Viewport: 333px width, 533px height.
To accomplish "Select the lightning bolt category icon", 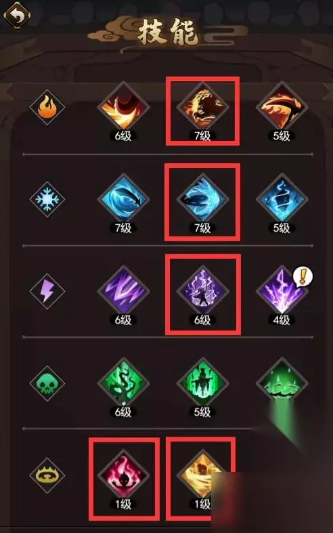I will (47, 291).
